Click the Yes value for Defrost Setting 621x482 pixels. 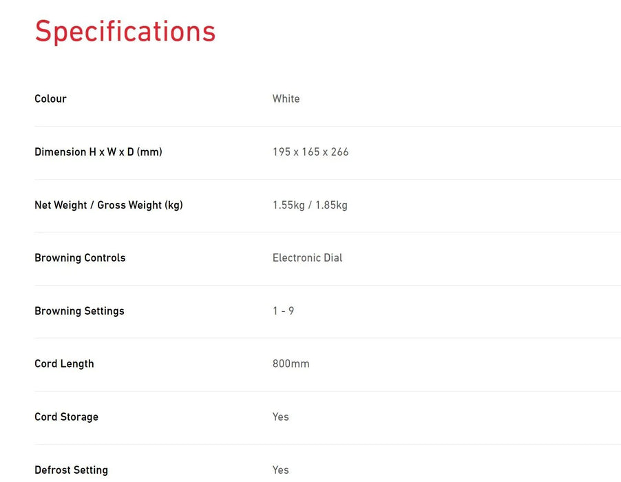pyautogui.click(x=280, y=470)
